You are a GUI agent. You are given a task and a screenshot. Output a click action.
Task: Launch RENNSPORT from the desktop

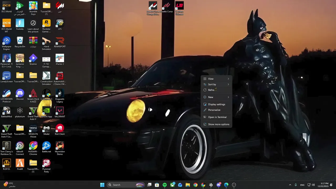click(x=60, y=42)
